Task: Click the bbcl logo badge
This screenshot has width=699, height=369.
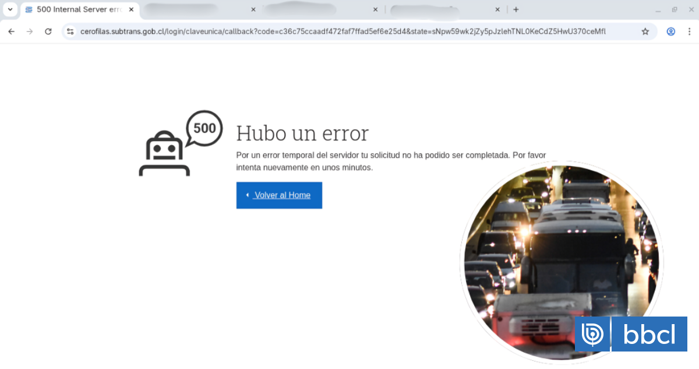Action: (631, 335)
